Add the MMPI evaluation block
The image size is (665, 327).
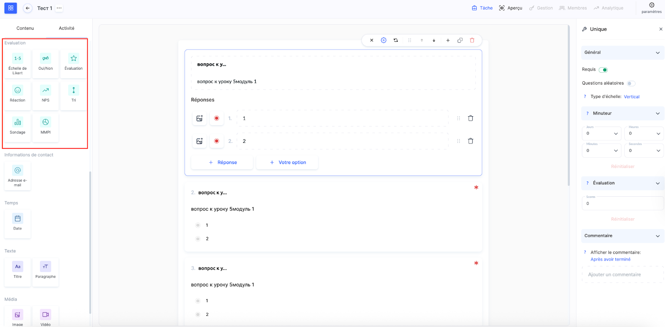coord(45,126)
